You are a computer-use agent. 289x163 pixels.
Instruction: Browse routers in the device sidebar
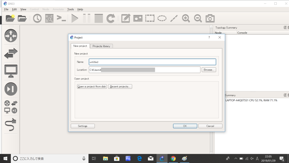point(11,36)
